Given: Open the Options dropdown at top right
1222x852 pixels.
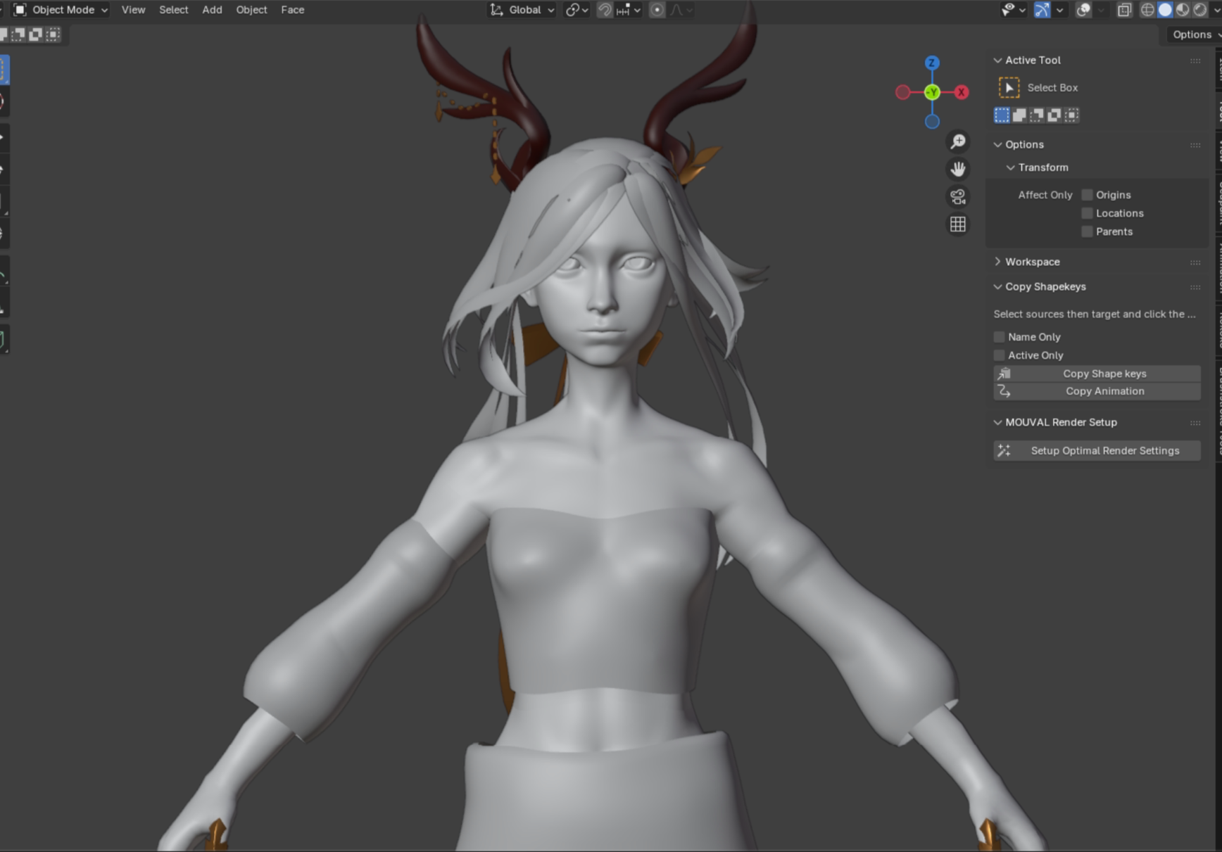Looking at the screenshot, I should coord(1193,34).
